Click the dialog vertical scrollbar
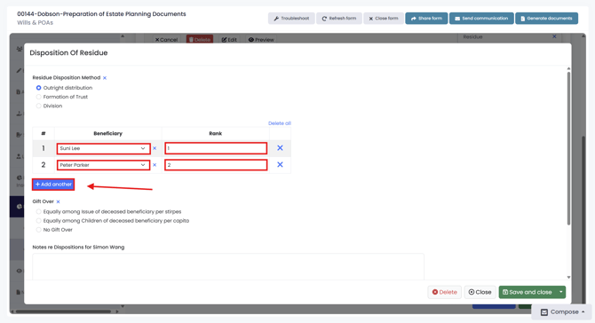The height and width of the screenshot is (323, 595). pyautogui.click(x=568, y=148)
